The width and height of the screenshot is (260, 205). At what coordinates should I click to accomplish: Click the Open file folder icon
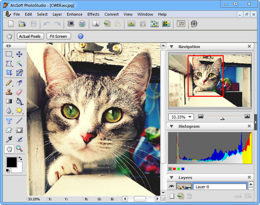pyautogui.click(x=22, y=24)
